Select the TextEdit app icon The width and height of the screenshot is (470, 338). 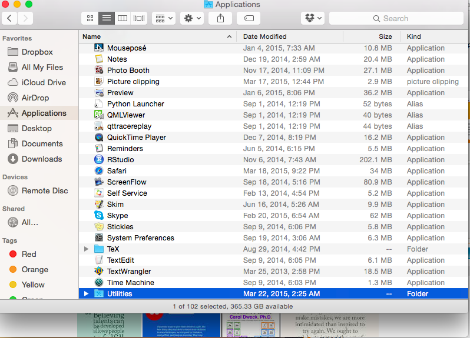click(x=99, y=260)
